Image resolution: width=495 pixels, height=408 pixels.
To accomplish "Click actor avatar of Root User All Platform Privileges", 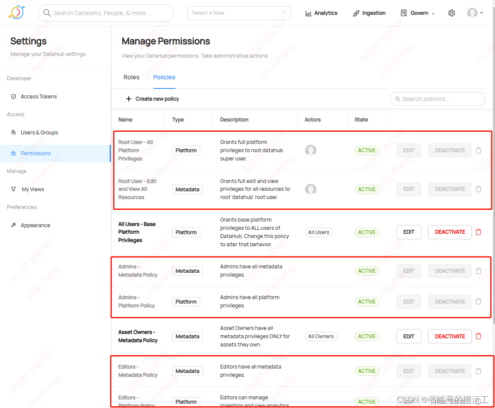I will pos(311,150).
